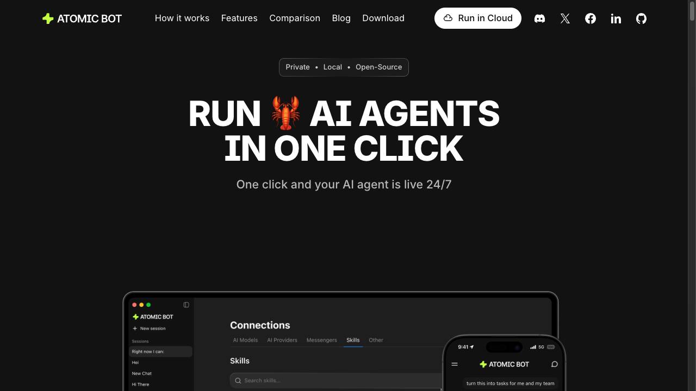Navigate to the Blog page
The width and height of the screenshot is (696, 391).
pos(341,18)
